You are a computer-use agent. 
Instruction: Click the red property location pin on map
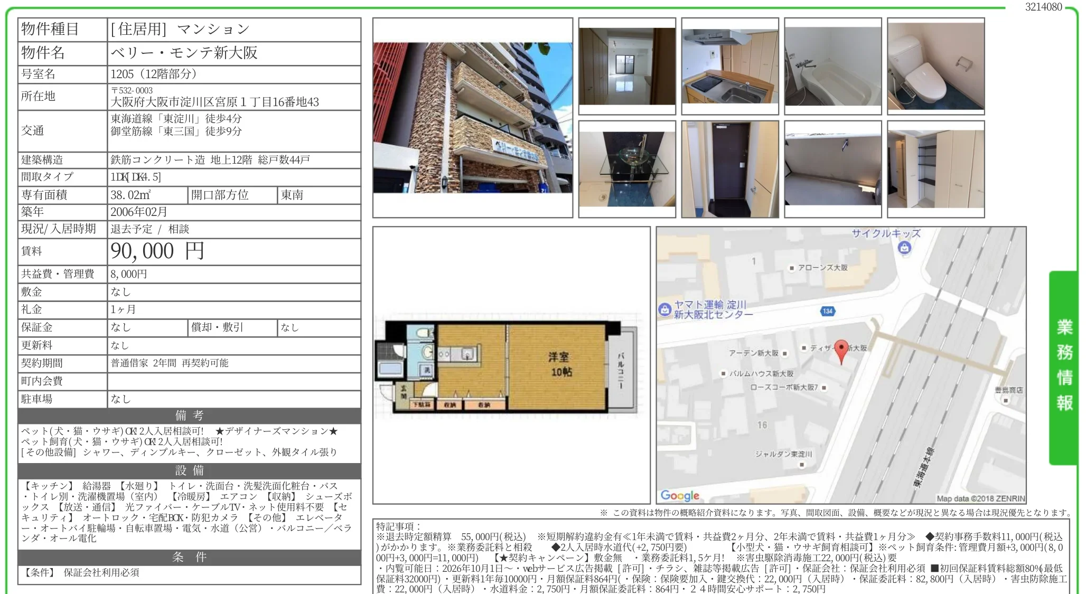[841, 352]
